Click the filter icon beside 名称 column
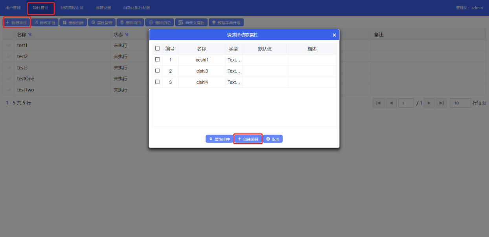The image size is (489, 237). point(30,35)
